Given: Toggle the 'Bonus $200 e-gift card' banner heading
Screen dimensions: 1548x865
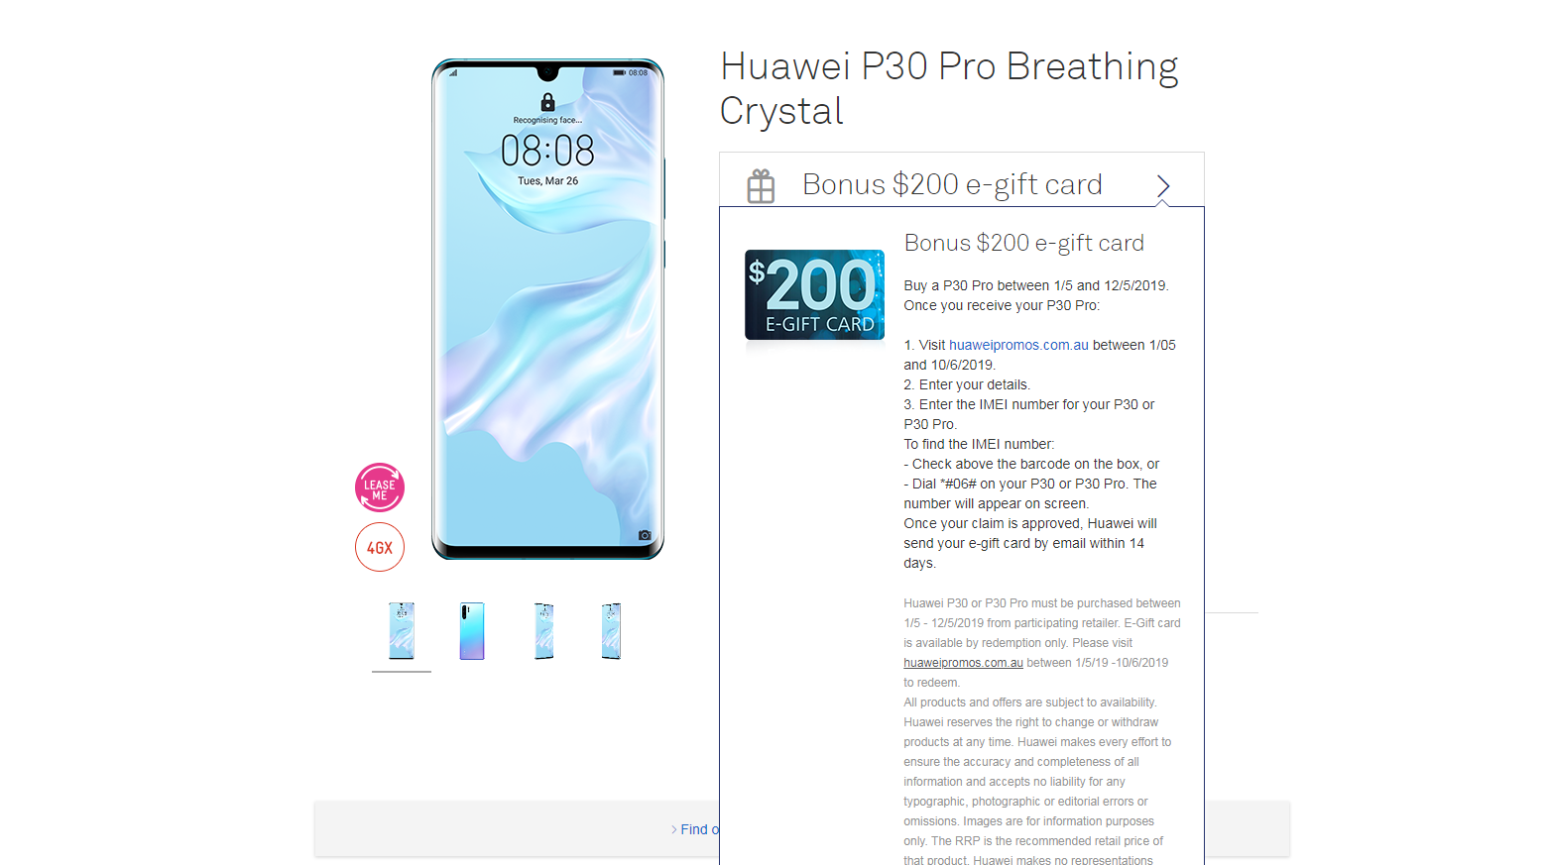Looking at the screenshot, I should click(x=952, y=184).
